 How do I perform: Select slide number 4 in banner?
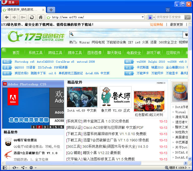50,127
